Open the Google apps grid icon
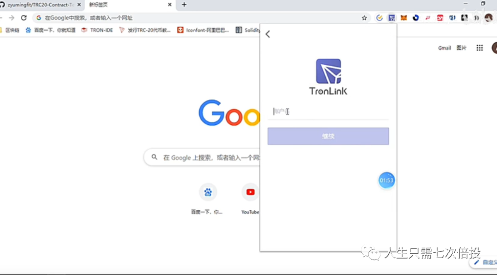 click(x=480, y=48)
